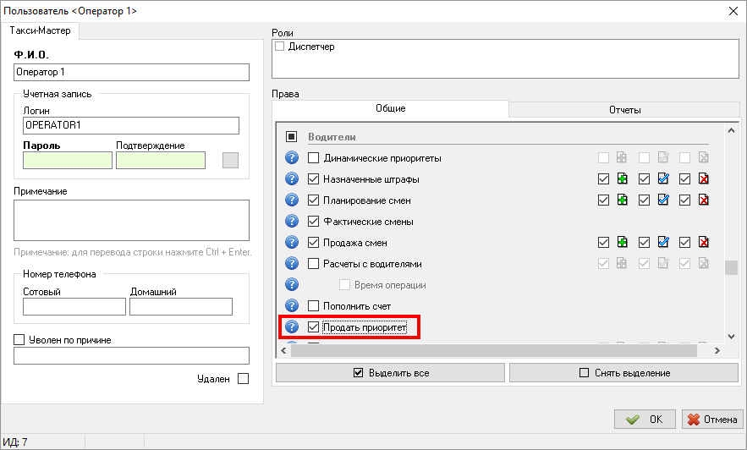
Task: Click green add icon in Назначенные штрафы row
Action: [623, 179]
